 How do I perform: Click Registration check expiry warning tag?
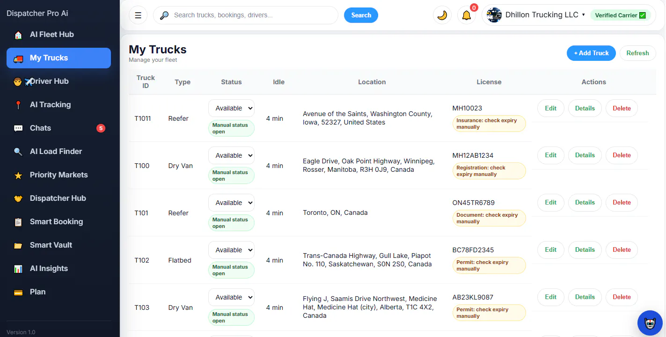click(x=489, y=171)
